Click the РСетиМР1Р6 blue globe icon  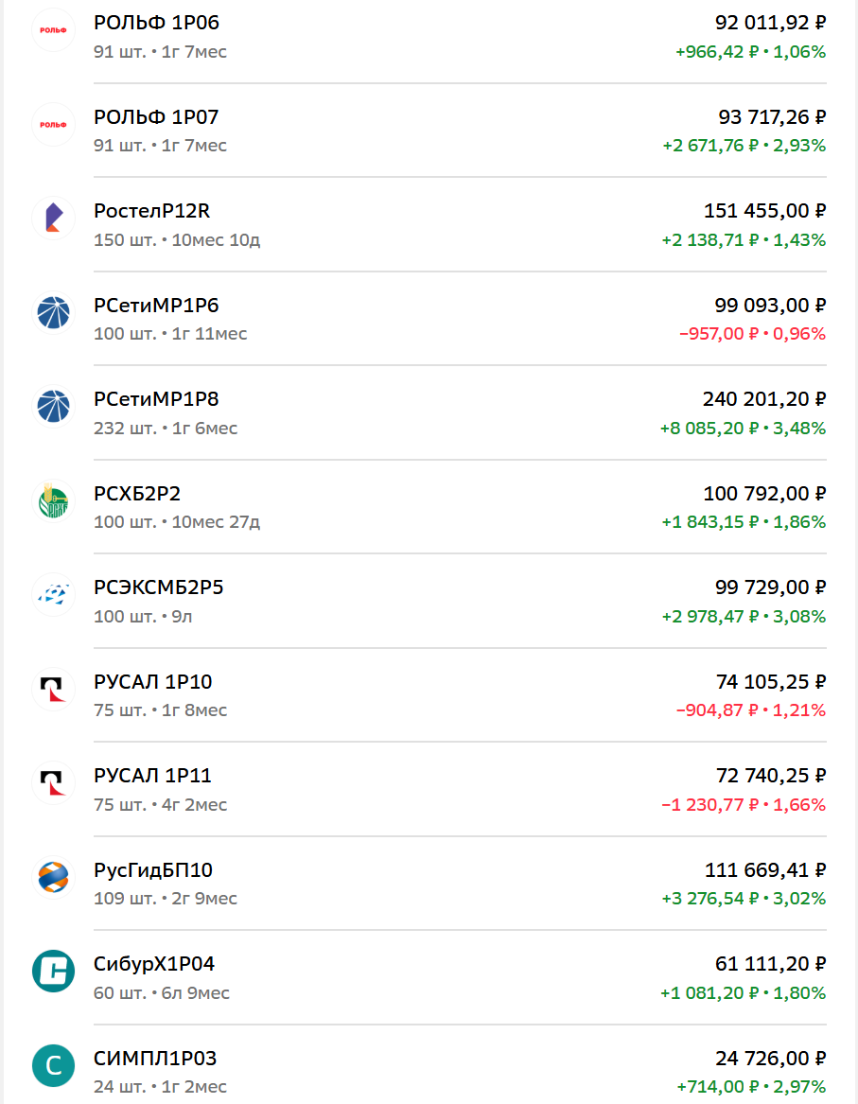click(54, 312)
